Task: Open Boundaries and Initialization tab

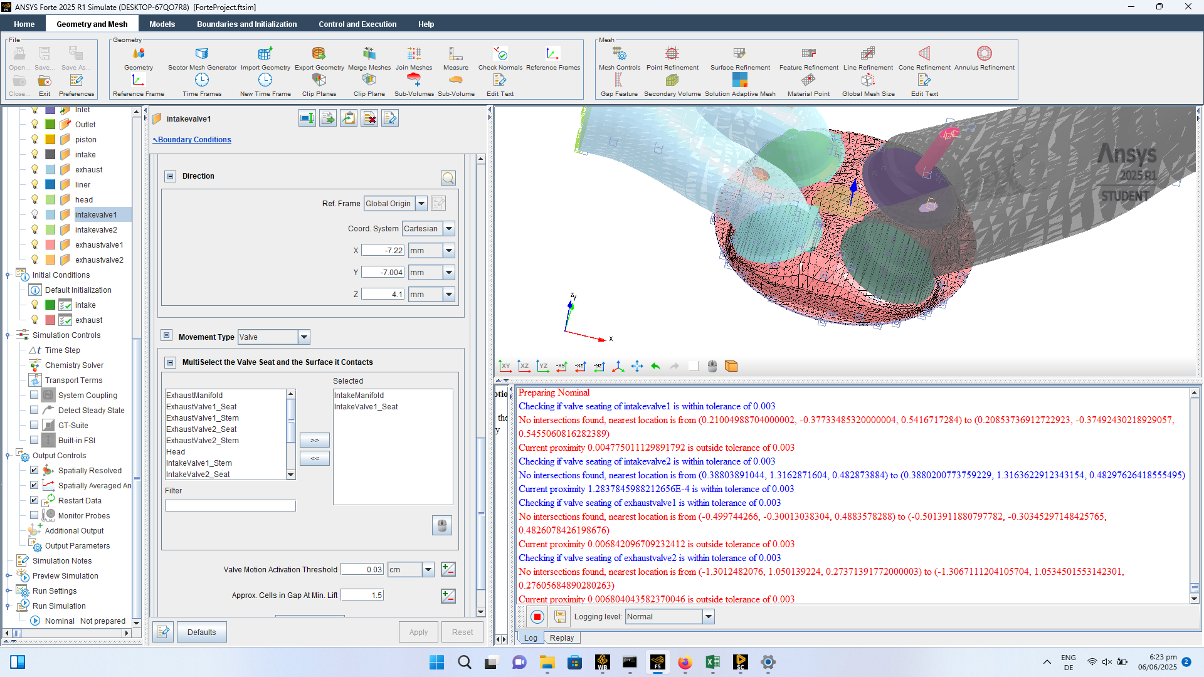Action: [x=247, y=24]
